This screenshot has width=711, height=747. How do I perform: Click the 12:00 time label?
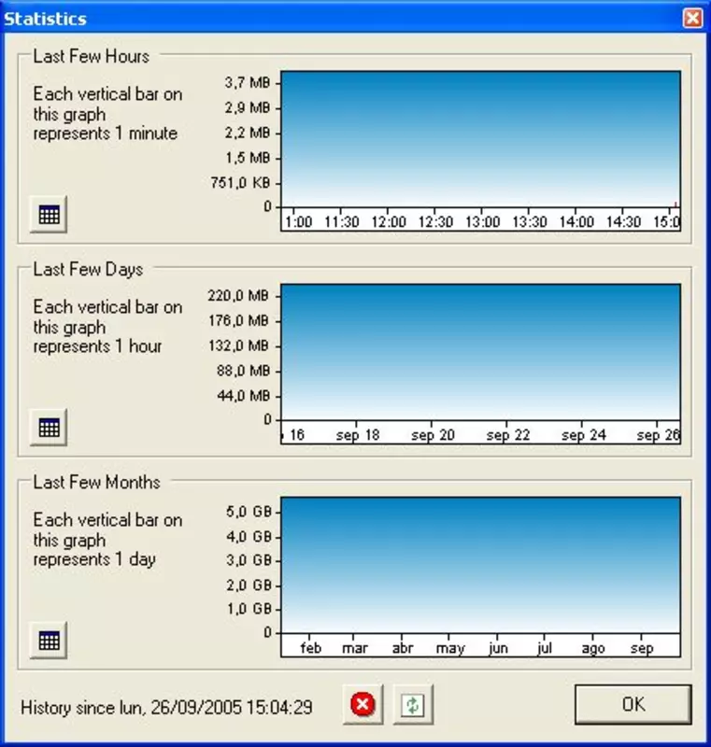point(389,222)
